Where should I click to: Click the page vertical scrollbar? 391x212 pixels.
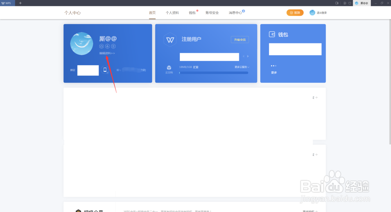pos(390,82)
